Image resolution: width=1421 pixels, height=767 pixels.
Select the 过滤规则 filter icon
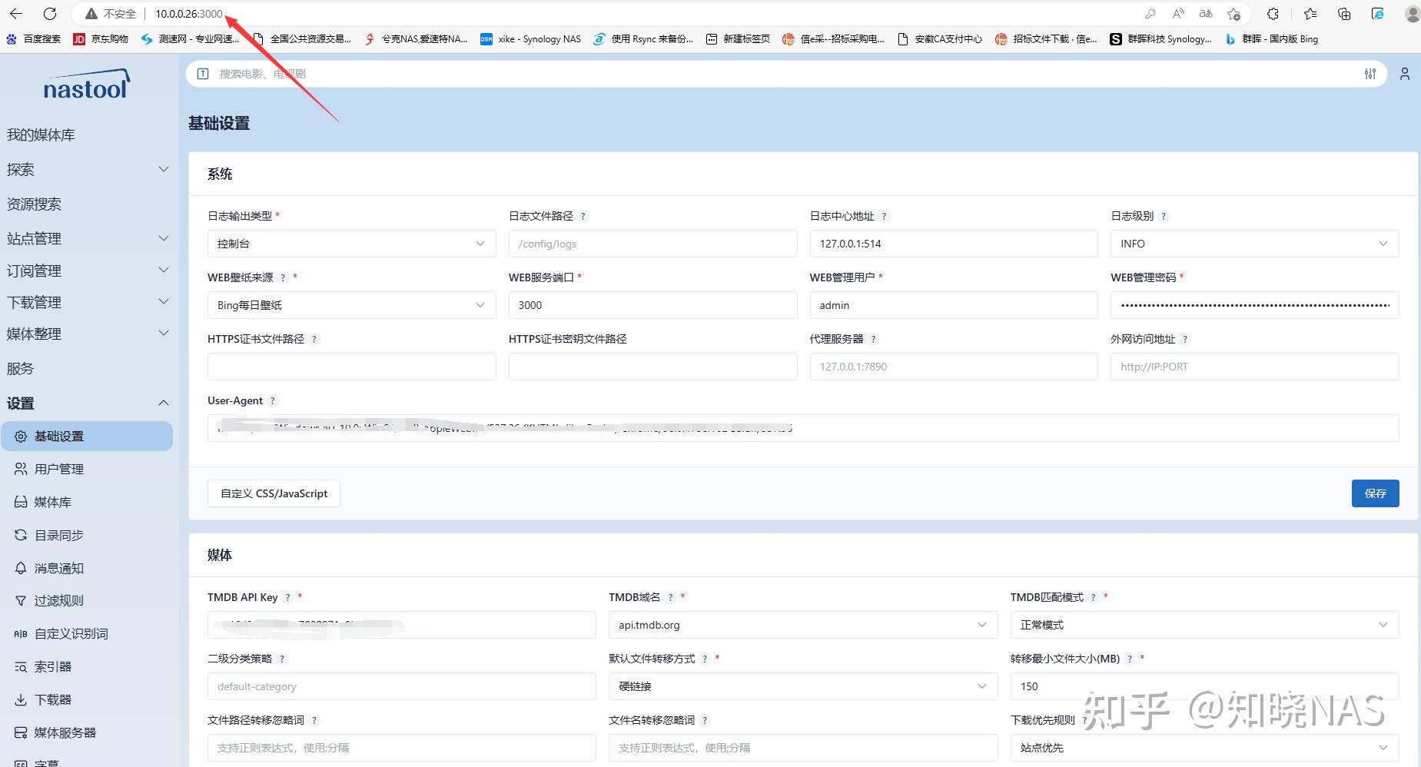21,600
